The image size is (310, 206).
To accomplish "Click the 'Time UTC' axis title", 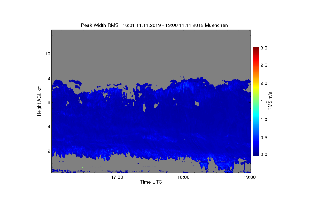I will tap(151, 182).
